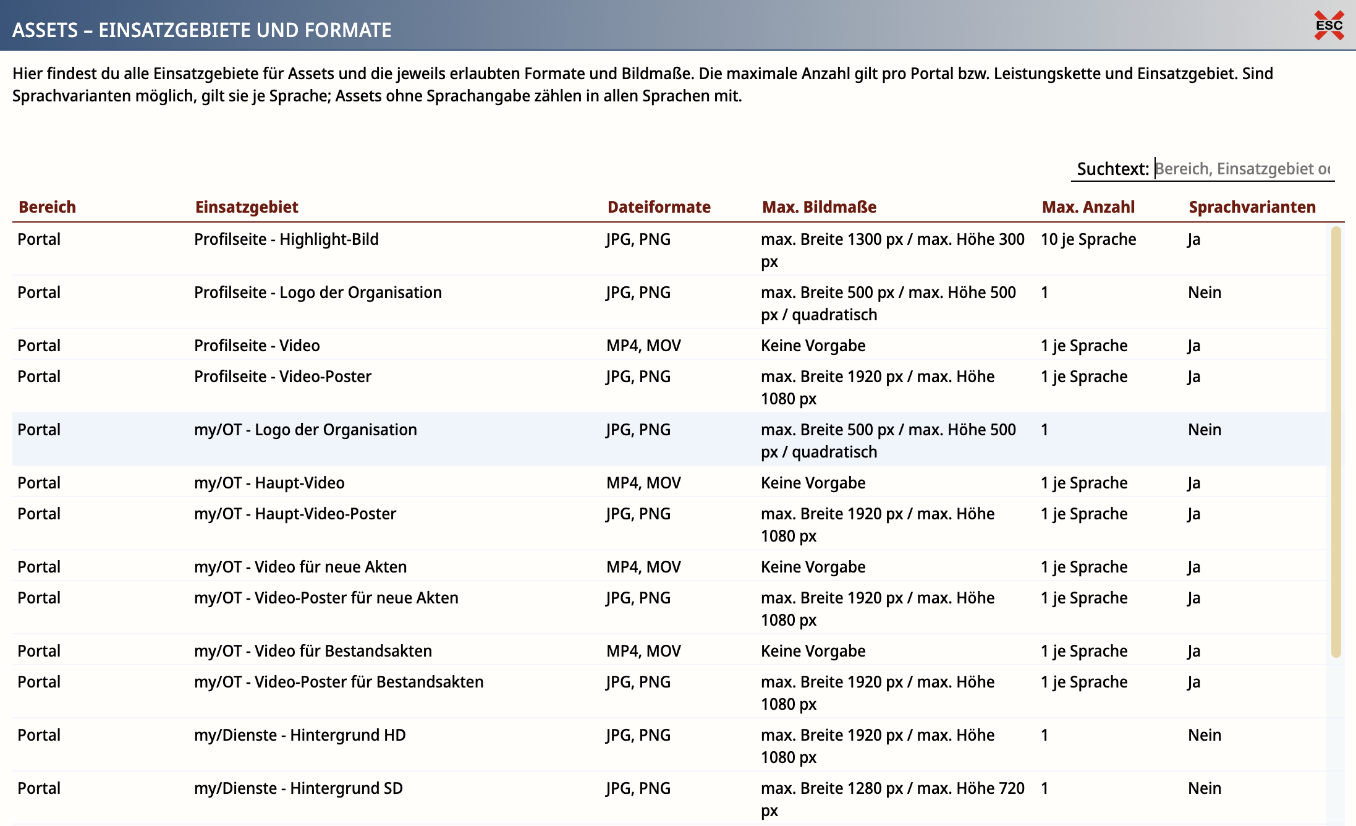The width and height of the screenshot is (1356, 826).
Task: Select the my/OT - Haupt-Video row
Action: pyautogui.click(x=670, y=482)
